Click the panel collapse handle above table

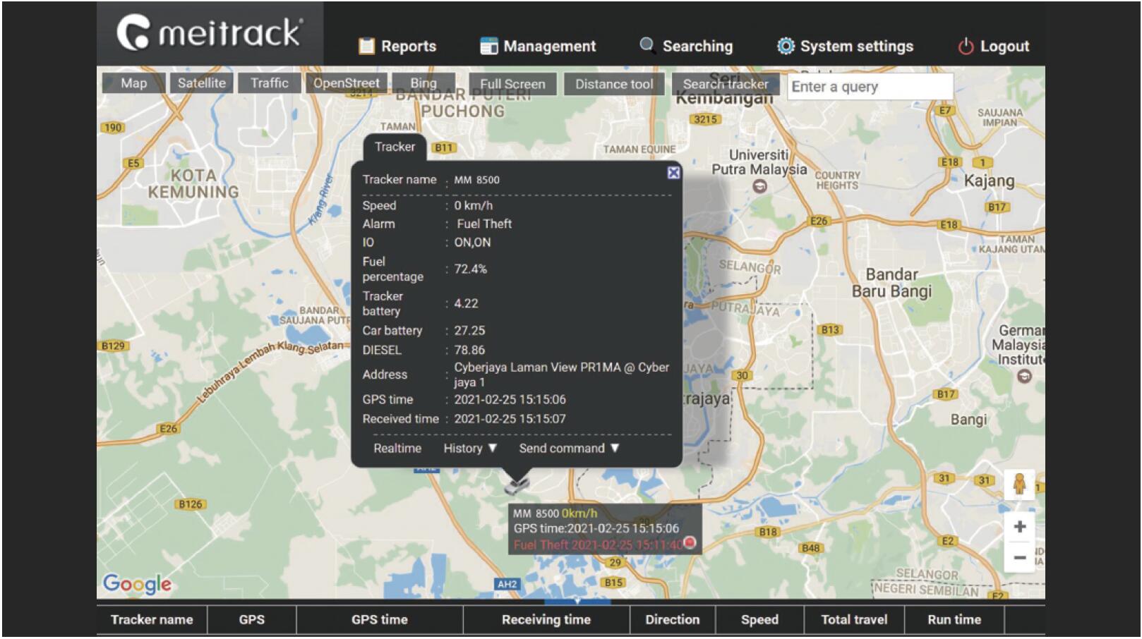[x=577, y=601]
